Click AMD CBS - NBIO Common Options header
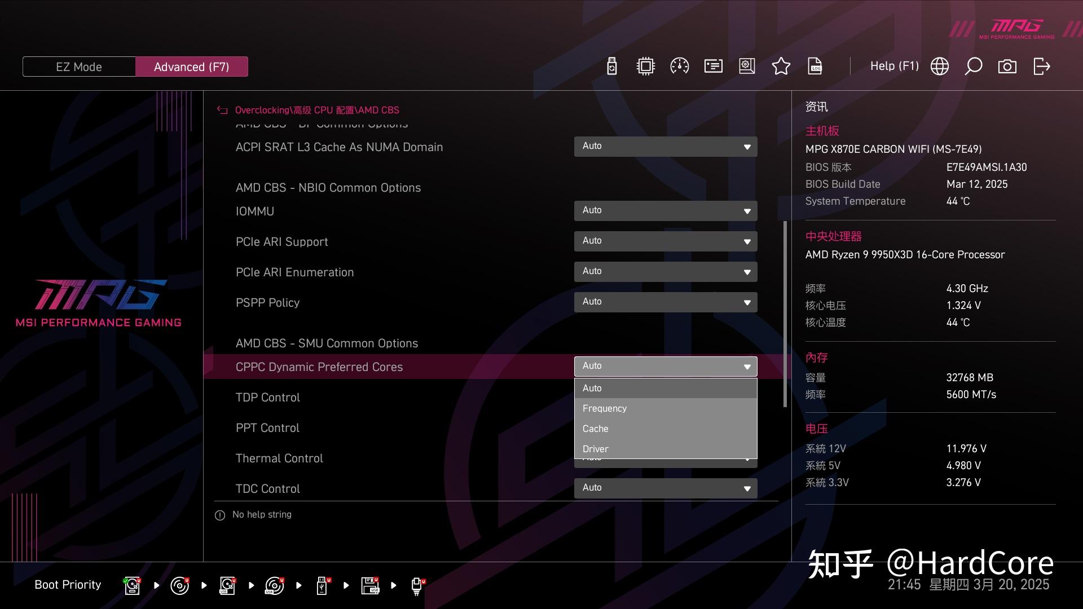The width and height of the screenshot is (1083, 609). pyautogui.click(x=328, y=188)
